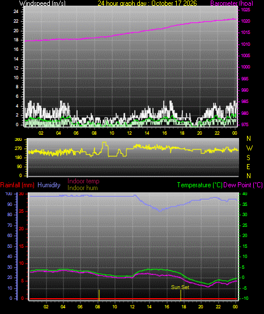
Task: Click the red 'Rainfall (mm)' legend label
Action: (17, 185)
